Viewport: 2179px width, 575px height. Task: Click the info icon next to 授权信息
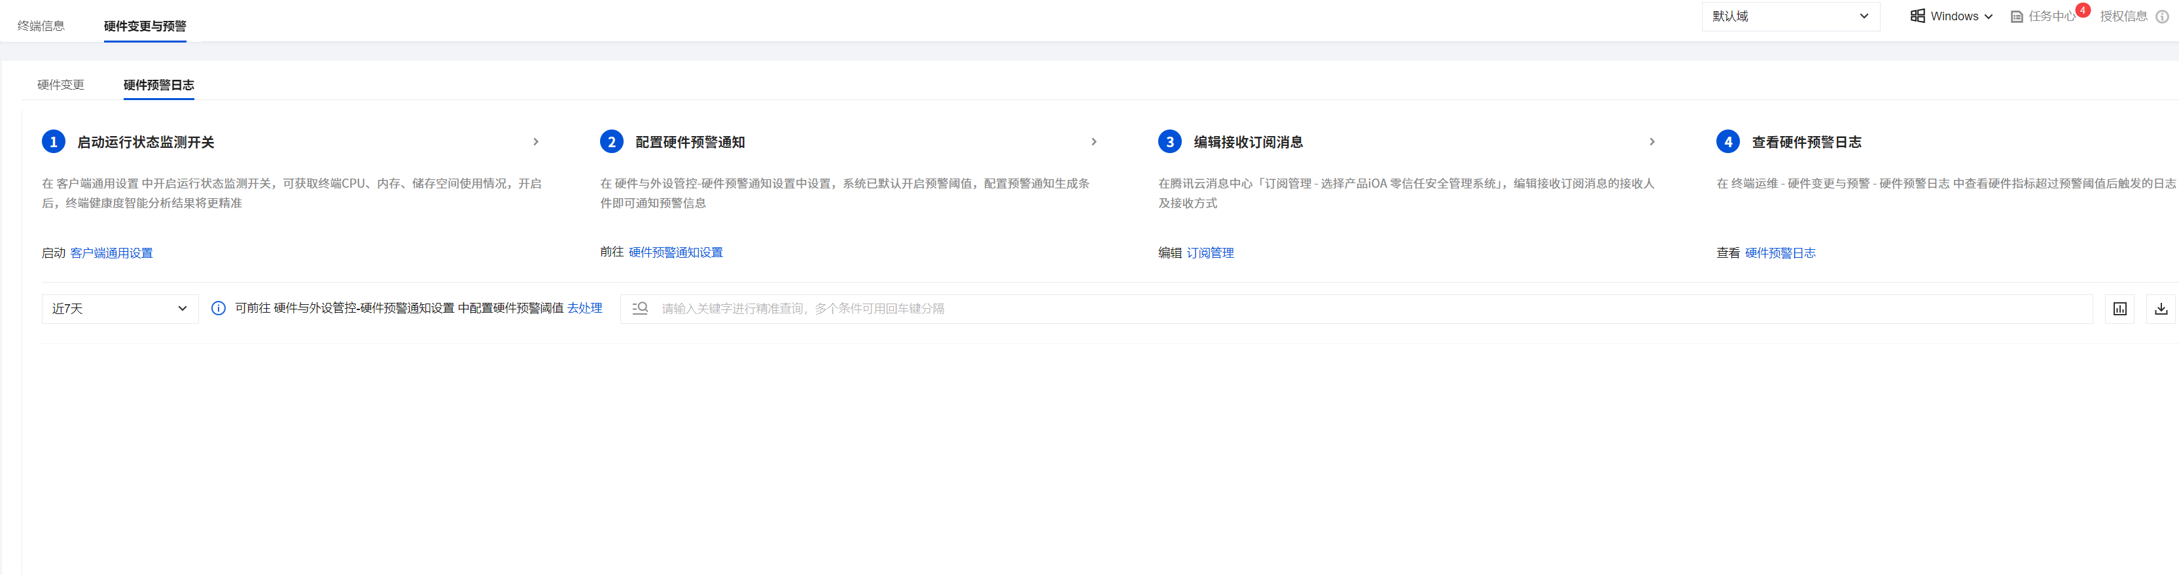pos(2162,17)
